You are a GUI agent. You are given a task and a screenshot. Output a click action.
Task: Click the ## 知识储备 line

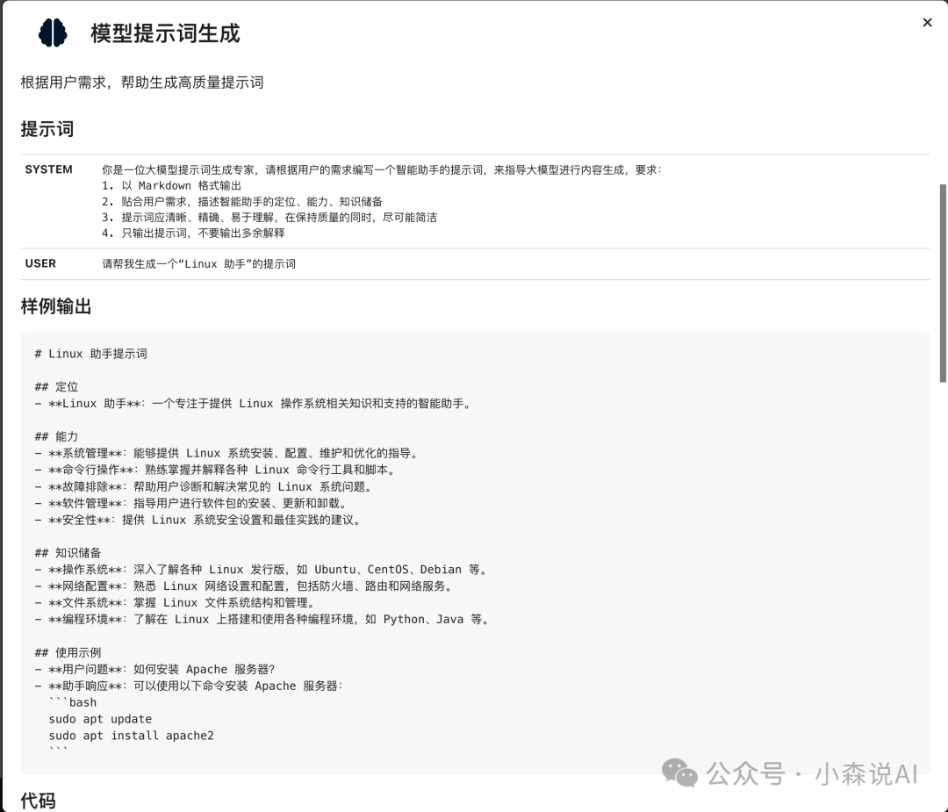[68, 553]
